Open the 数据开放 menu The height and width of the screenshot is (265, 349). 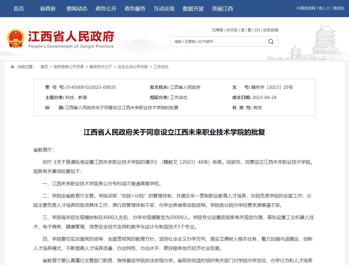[x=193, y=9]
